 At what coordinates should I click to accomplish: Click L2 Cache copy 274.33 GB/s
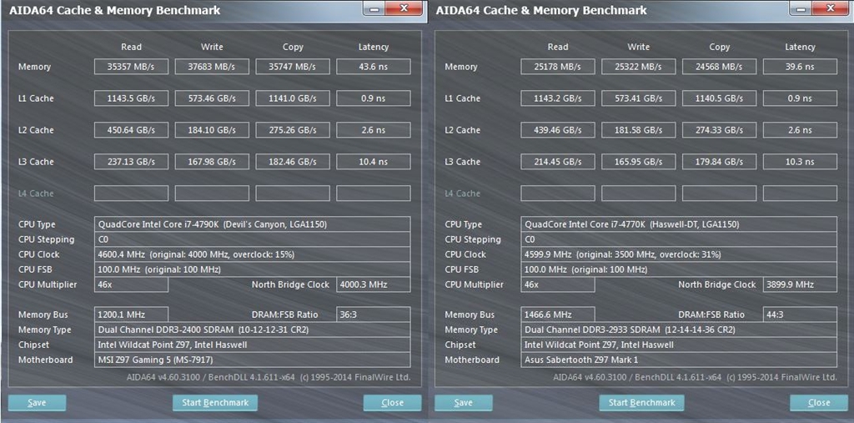click(x=719, y=129)
